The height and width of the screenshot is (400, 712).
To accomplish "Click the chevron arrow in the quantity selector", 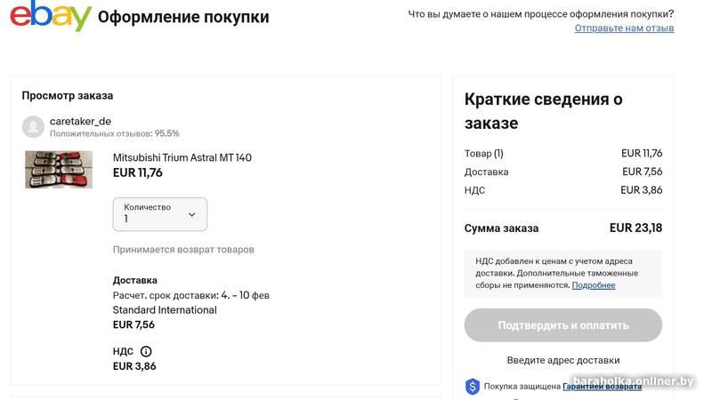I will tap(192, 214).
